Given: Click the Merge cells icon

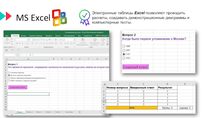Looking at the screenshot, I should pos(56,43).
